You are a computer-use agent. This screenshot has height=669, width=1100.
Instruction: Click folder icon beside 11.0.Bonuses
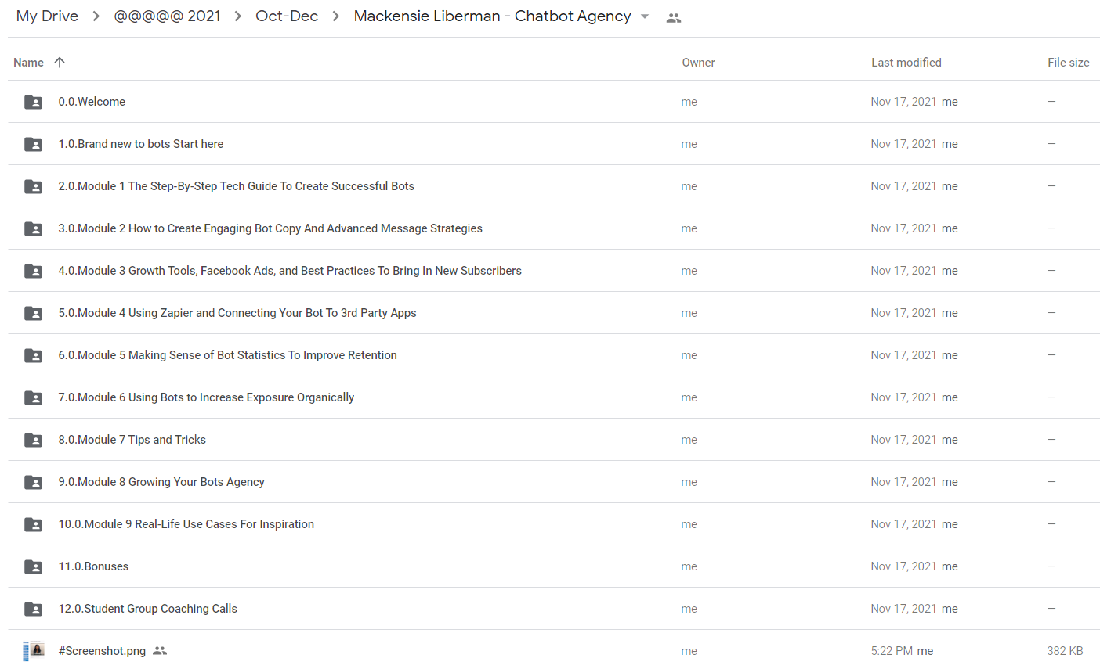coord(33,566)
